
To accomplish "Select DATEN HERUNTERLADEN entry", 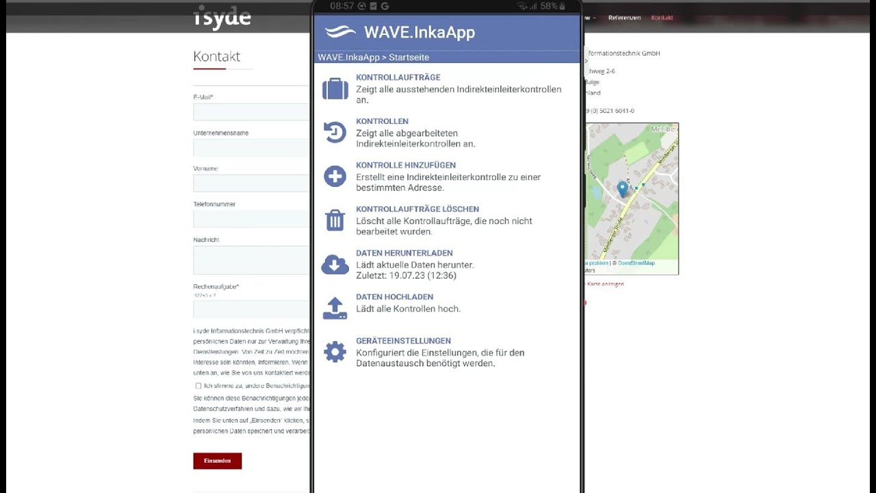I will (x=404, y=253).
